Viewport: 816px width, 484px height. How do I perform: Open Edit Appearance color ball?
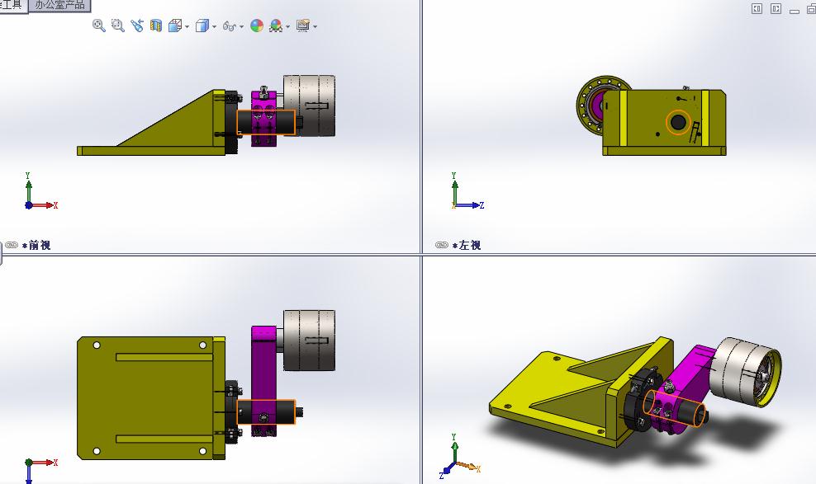pyautogui.click(x=257, y=26)
